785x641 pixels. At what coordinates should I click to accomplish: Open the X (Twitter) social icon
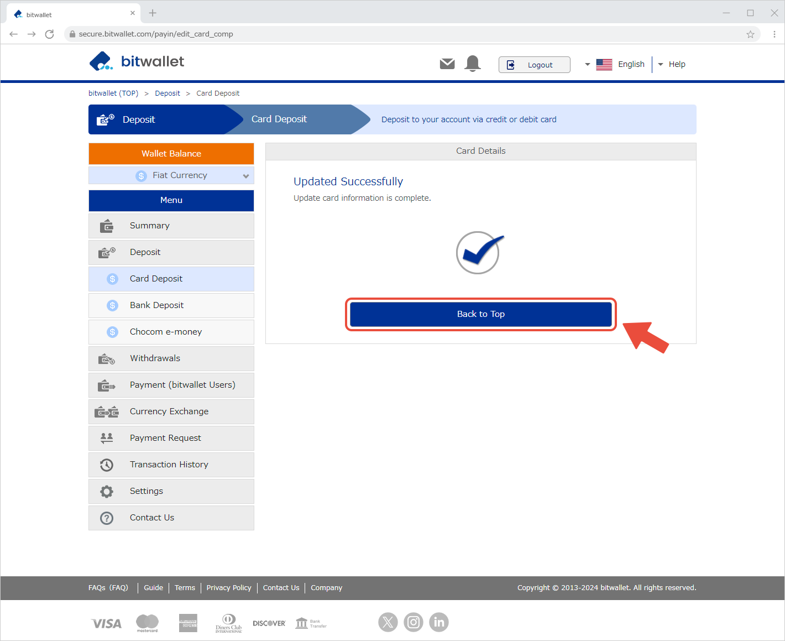click(x=388, y=622)
